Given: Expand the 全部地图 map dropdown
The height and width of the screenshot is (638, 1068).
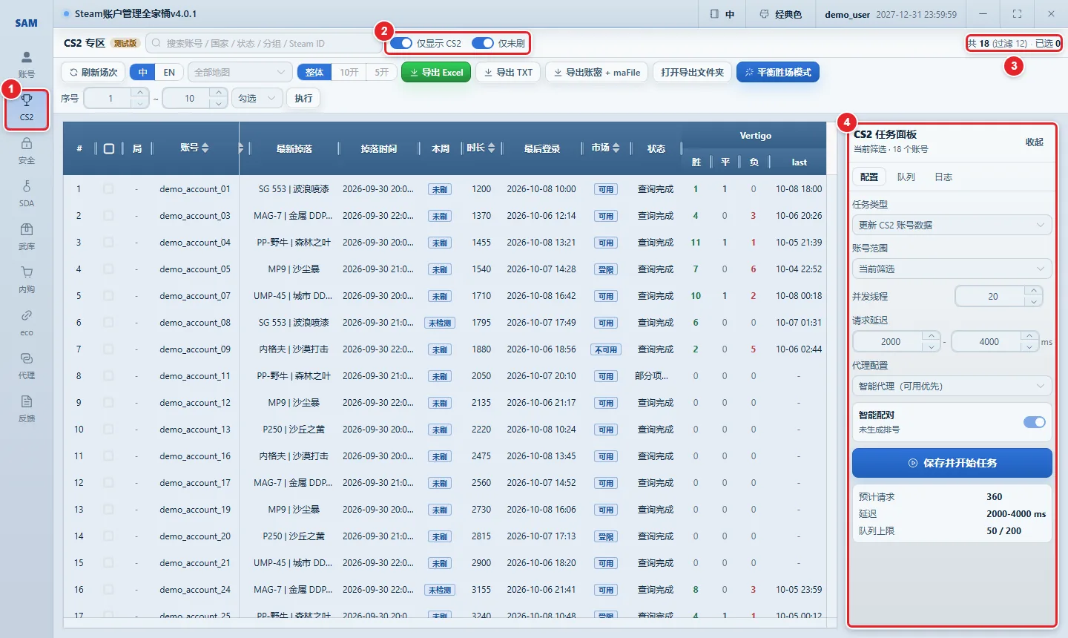Looking at the screenshot, I should (x=240, y=72).
